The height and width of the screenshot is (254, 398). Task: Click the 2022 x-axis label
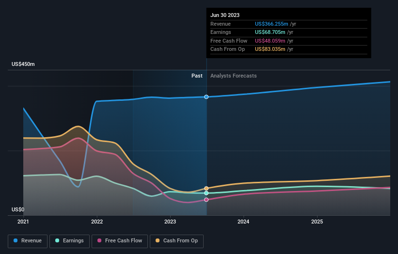point(97,222)
